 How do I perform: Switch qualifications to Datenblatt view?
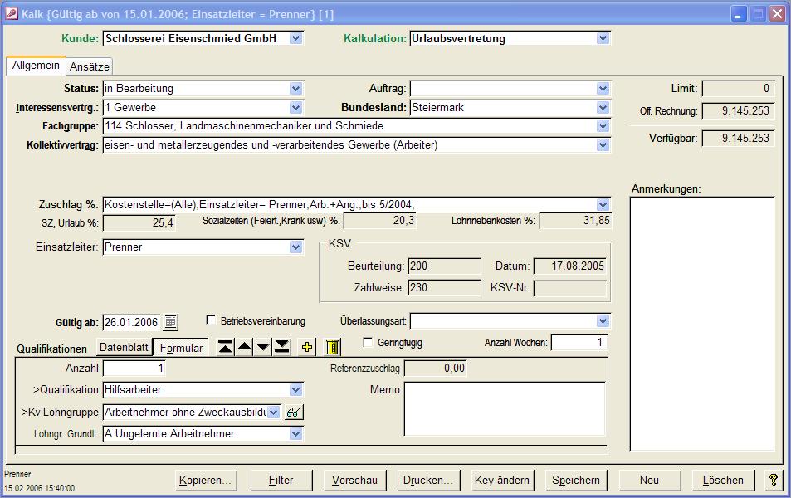[x=125, y=347]
